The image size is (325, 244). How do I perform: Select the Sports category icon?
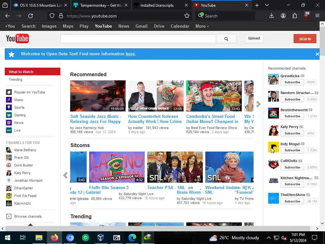(x=9, y=107)
